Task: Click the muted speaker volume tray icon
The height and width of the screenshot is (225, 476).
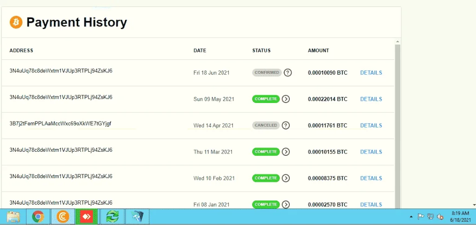Action: click(x=440, y=217)
